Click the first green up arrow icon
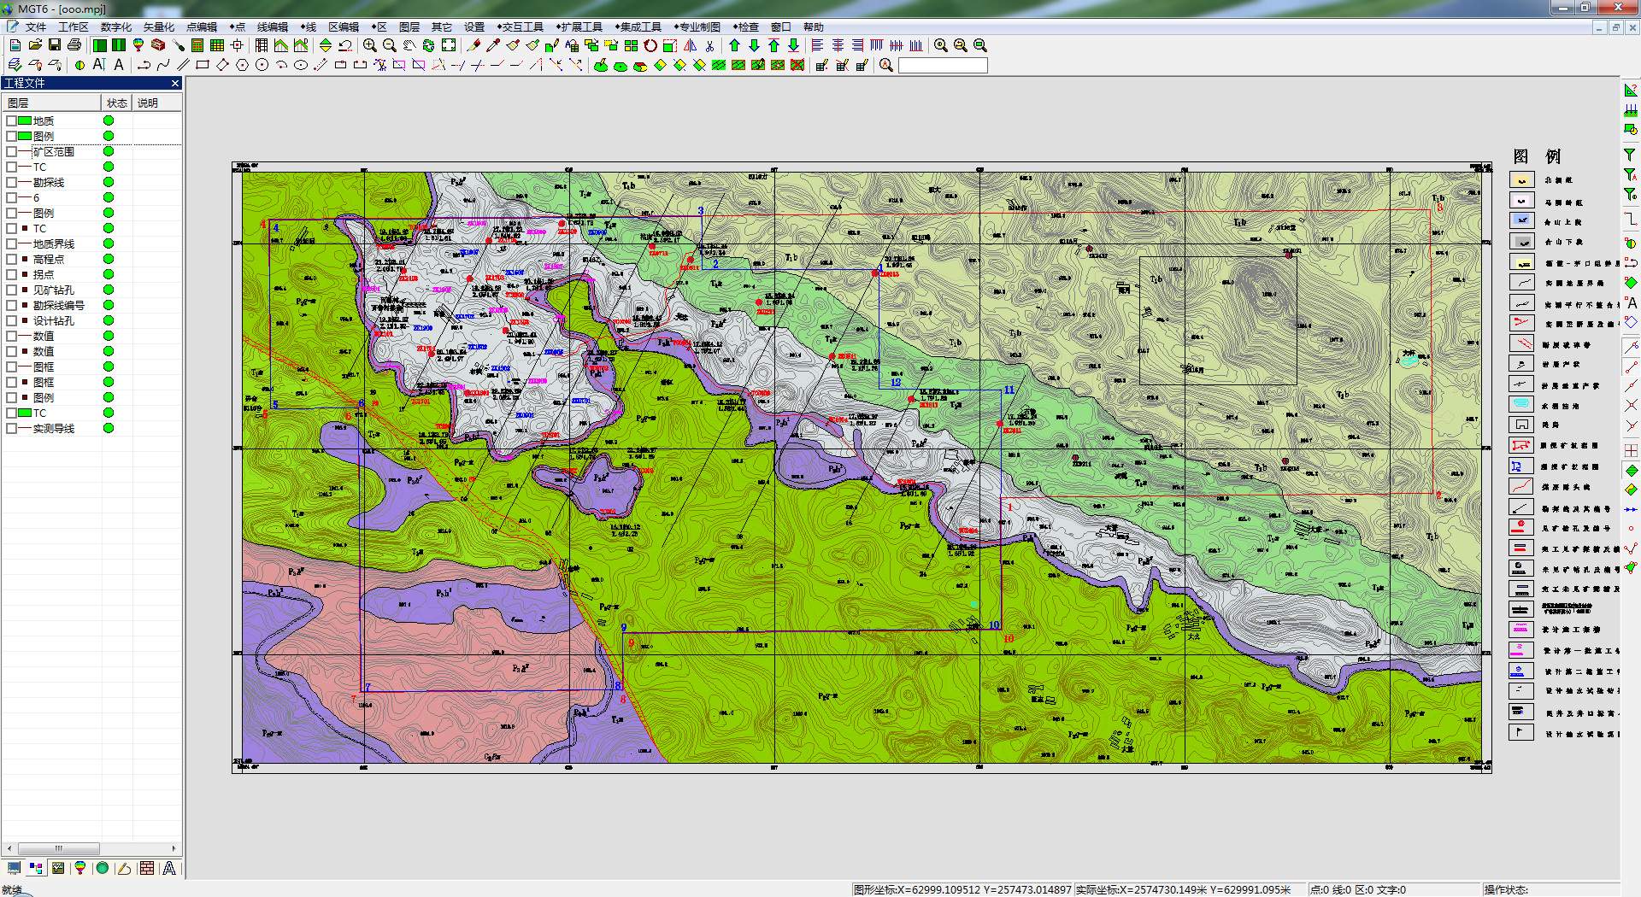Image resolution: width=1641 pixels, height=897 pixels. pos(734,45)
